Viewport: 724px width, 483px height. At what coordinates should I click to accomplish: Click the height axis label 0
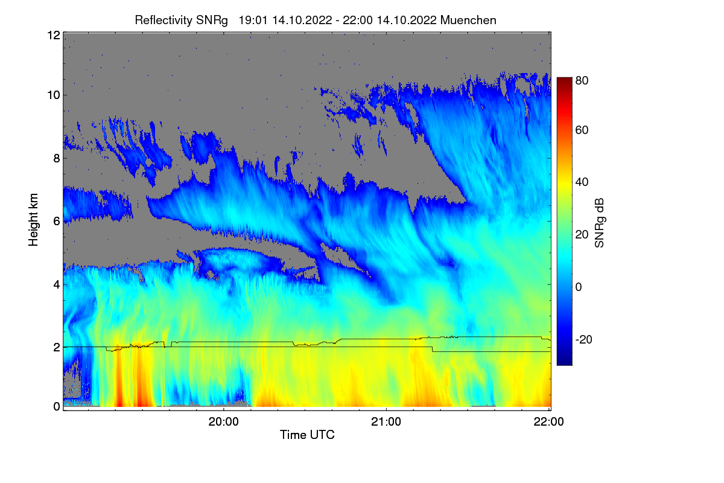[x=56, y=406]
